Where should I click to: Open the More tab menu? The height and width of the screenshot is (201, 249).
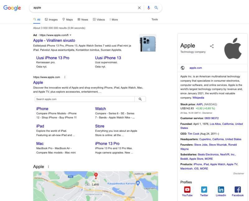[x=114, y=20]
